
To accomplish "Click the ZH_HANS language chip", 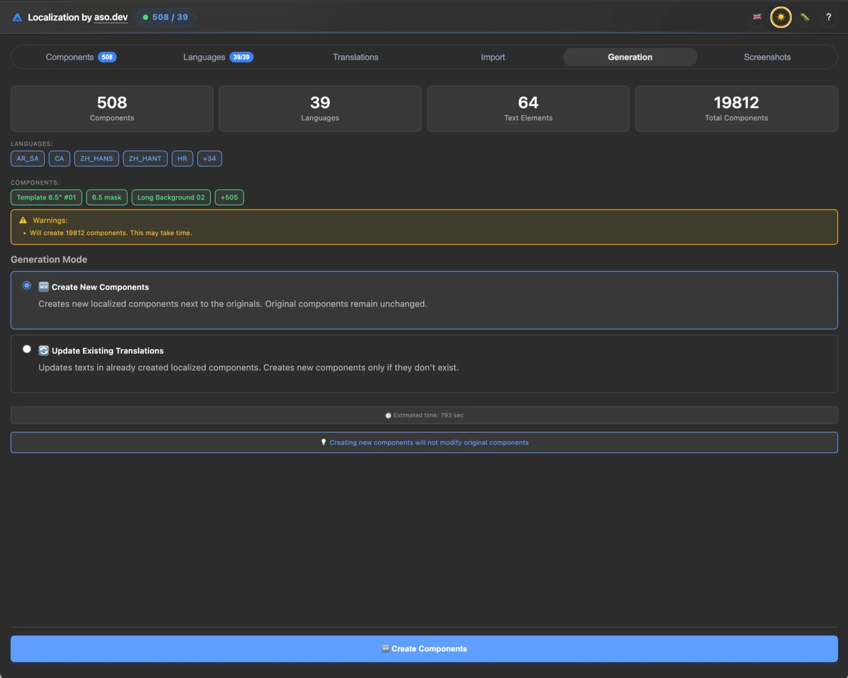I will pos(97,158).
